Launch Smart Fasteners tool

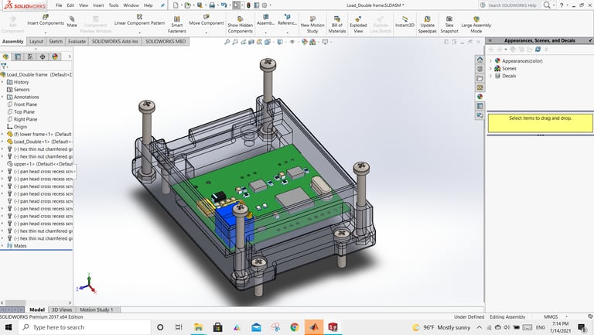pos(177,23)
